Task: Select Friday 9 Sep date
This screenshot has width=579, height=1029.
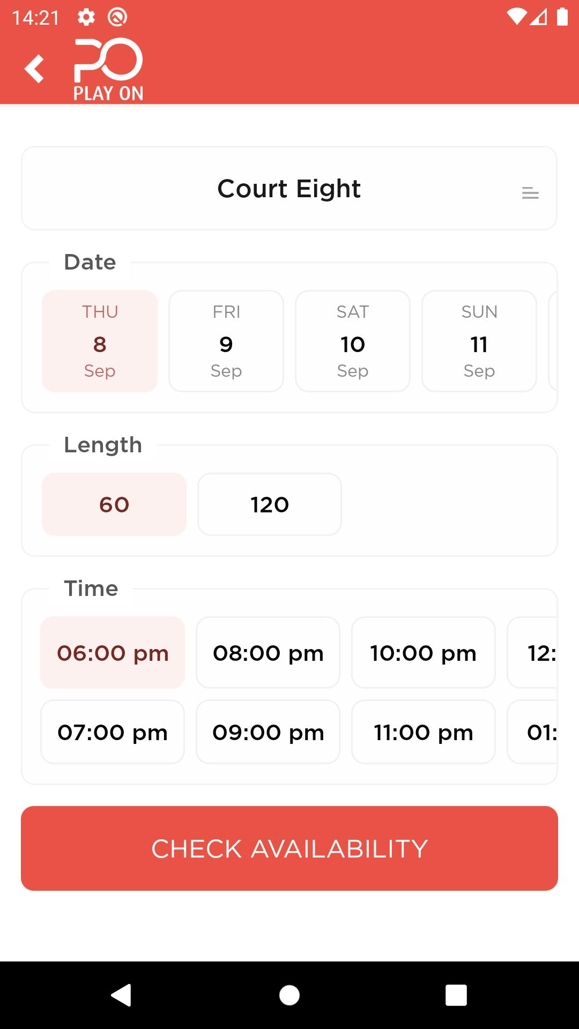Action: tap(226, 341)
